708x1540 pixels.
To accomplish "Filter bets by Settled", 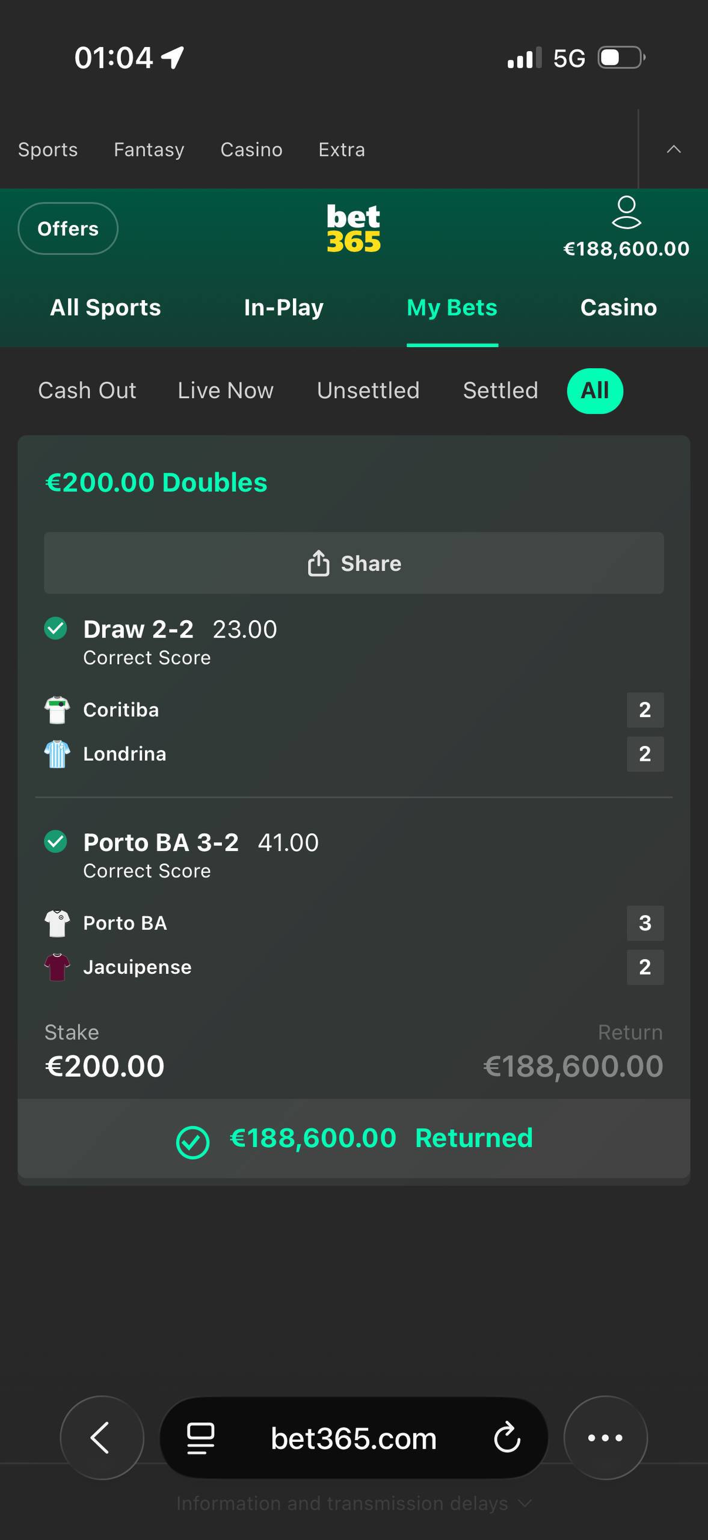I will point(500,391).
